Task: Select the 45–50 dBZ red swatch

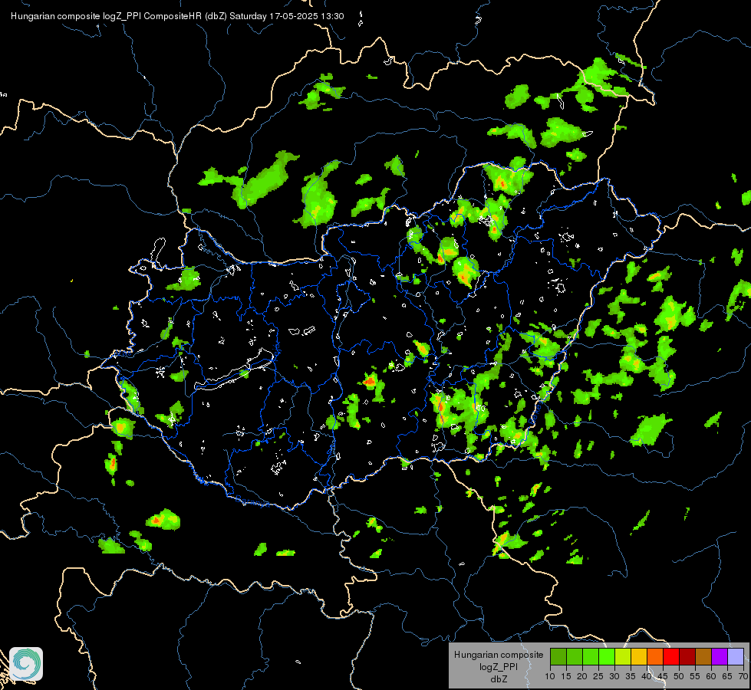Action: click(x=671, y=656)
